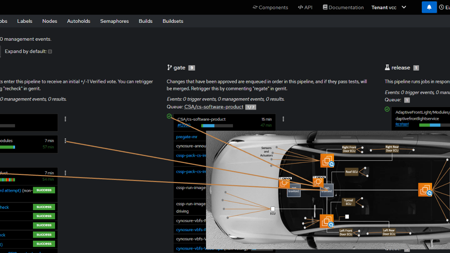Click the 9 badge next to the gate pipeline
450x253 pixels.
click(x=191, y=67)
